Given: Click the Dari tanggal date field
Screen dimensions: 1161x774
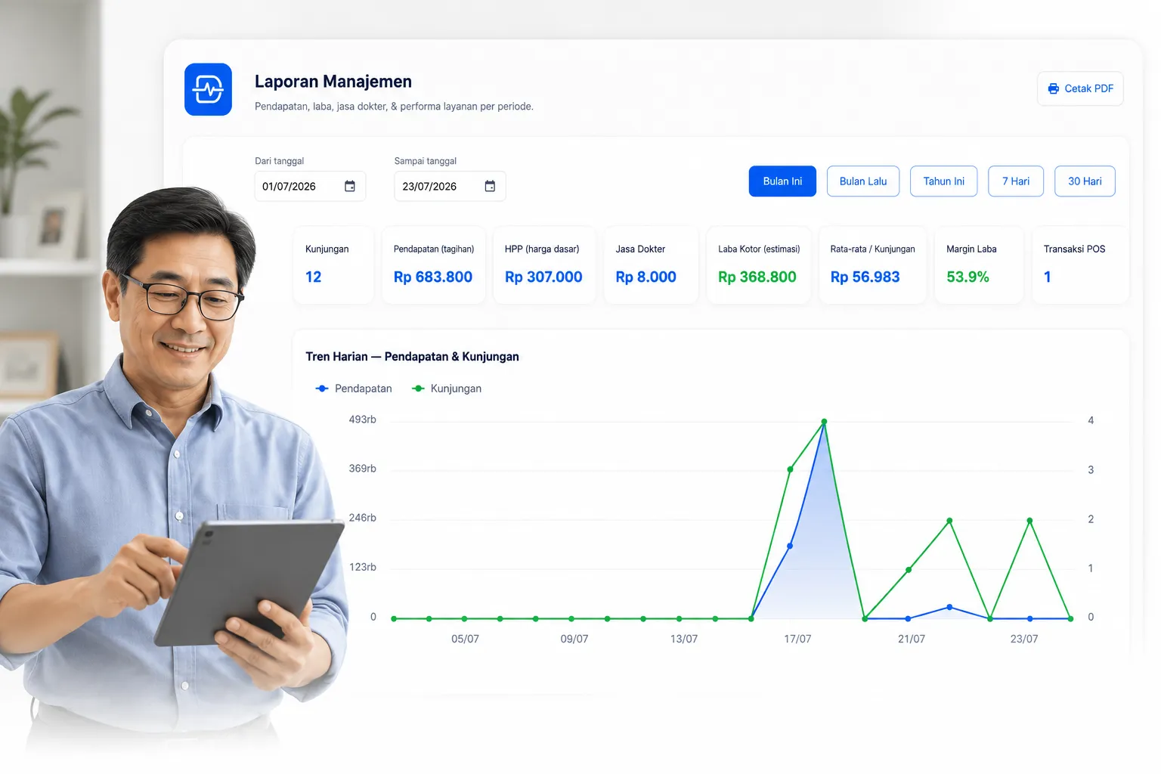Looking at the screenshot, I should pos(310,186).
